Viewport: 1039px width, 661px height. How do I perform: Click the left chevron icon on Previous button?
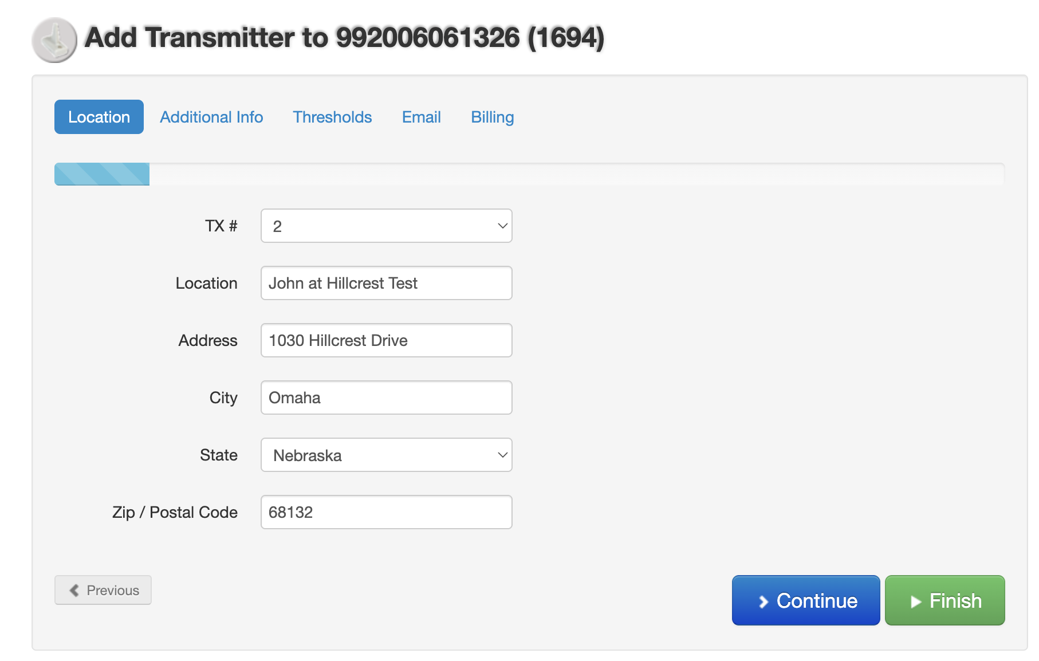coord(74,590)
